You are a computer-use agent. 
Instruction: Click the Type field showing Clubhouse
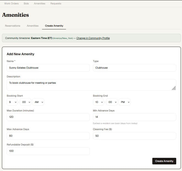pos(134,68)
